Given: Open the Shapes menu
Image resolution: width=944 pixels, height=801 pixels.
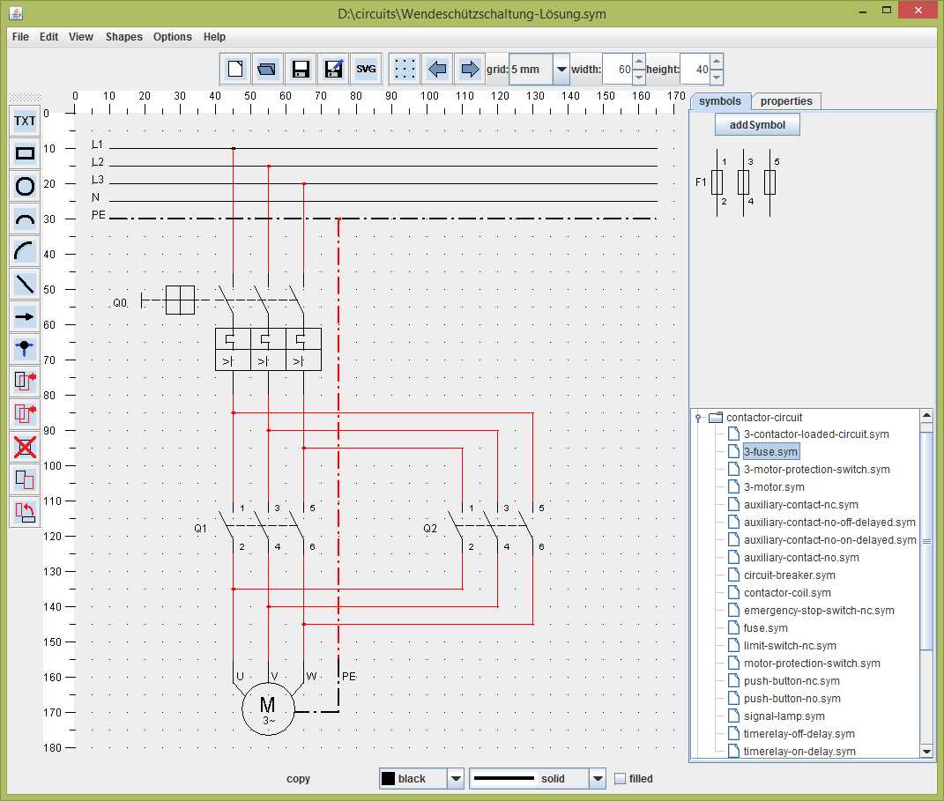Looking at the screenshot, I should pyautogui.click(x=123, y=37).
